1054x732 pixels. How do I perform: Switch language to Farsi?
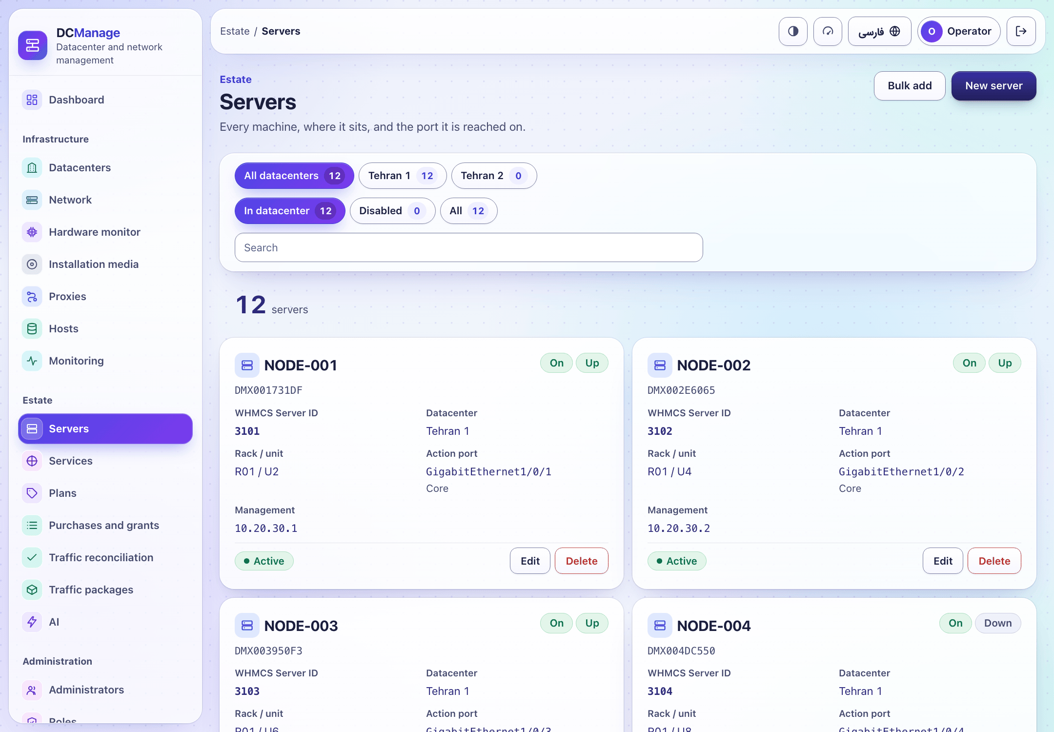(x=879, y=31)
